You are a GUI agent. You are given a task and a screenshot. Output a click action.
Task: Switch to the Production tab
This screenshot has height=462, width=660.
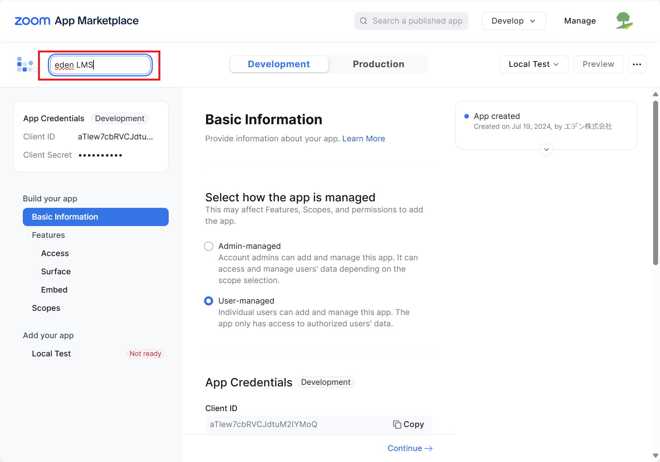point(378,64)
